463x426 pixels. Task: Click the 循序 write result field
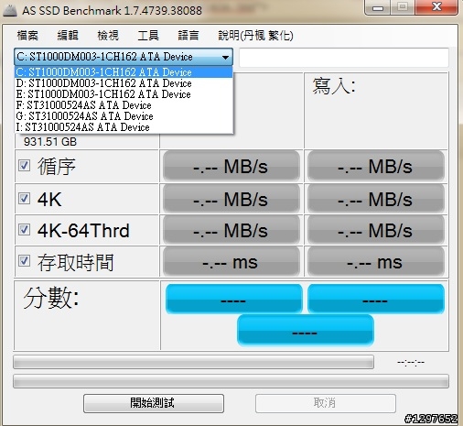pos(376,167)
